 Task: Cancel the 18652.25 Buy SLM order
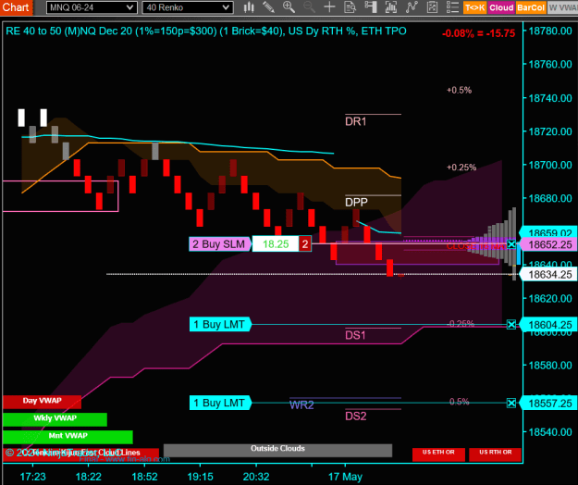click(511, 244)
